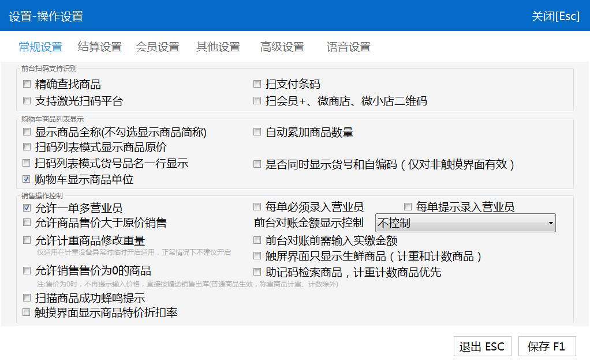Open the 会员设置 tab

(158, 47)
